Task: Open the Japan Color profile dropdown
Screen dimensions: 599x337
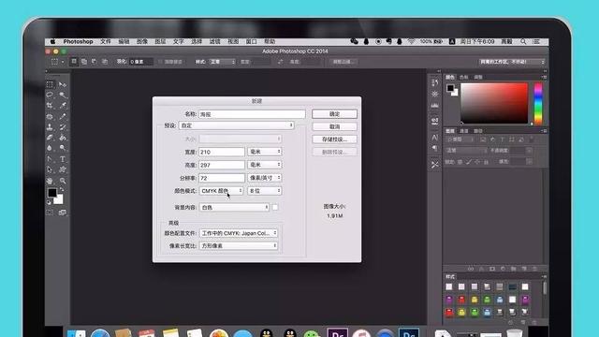Action: [x=239, y=233]
